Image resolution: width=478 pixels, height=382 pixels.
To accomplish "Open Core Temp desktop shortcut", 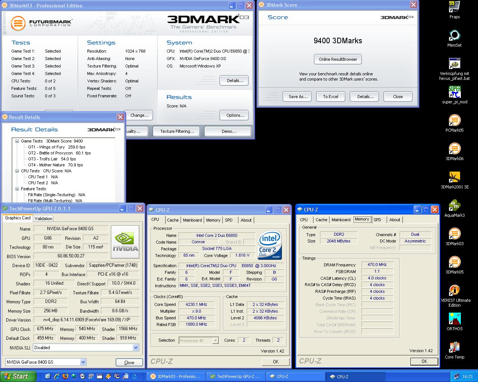I will tap(454, 350).
